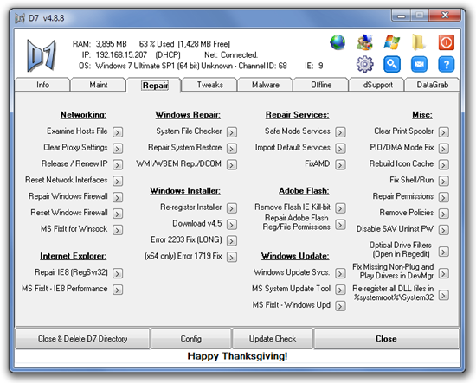Click the Happy Thanksgiving! status text
This screenshot has width=476, height=383.
237,356
